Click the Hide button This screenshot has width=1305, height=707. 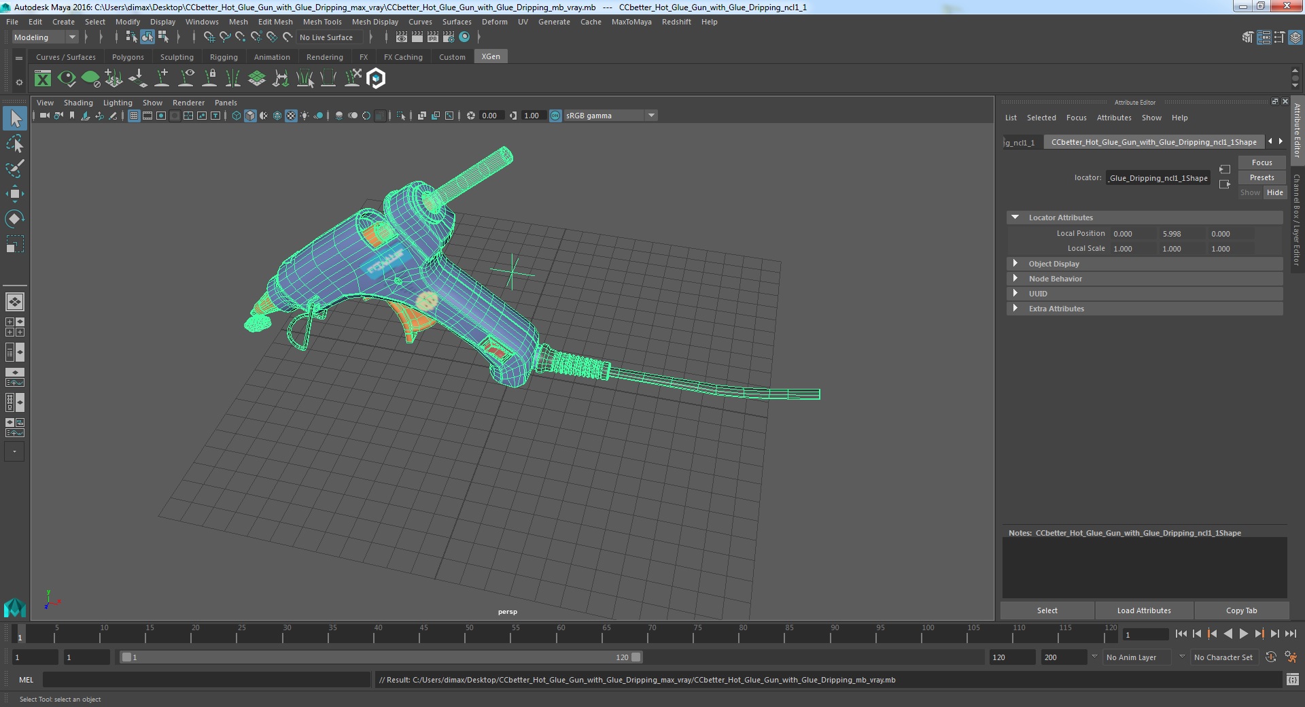pos(1274,192)
